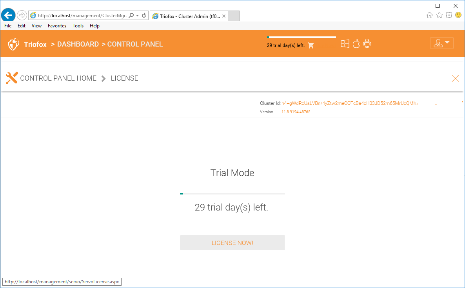Click the Windows client download icon

pos(345,44)
